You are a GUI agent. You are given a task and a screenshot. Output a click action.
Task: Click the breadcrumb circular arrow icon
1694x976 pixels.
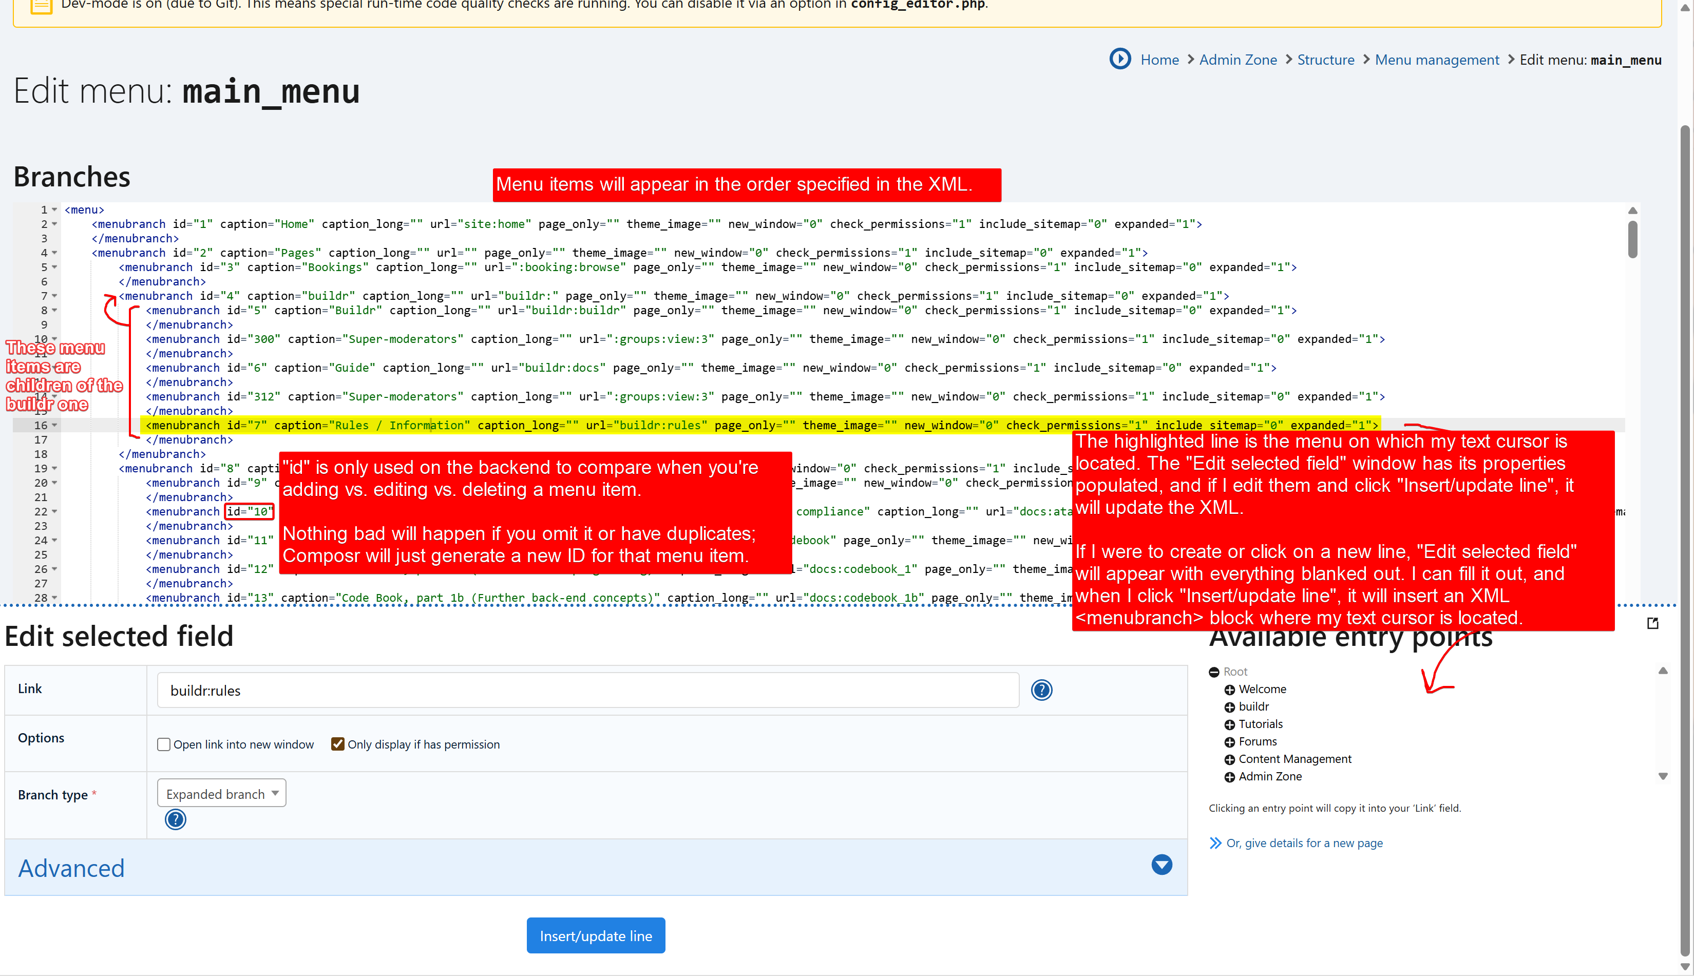1119,59
